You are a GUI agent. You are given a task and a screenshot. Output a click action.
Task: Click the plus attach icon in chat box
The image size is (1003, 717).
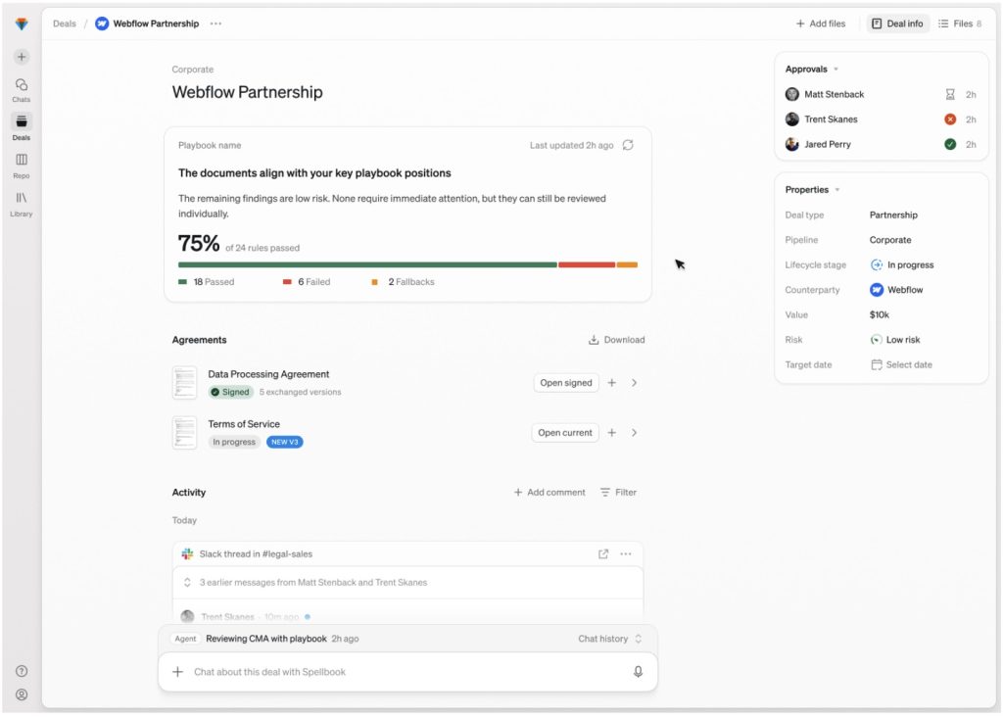[x=178, y=672]
